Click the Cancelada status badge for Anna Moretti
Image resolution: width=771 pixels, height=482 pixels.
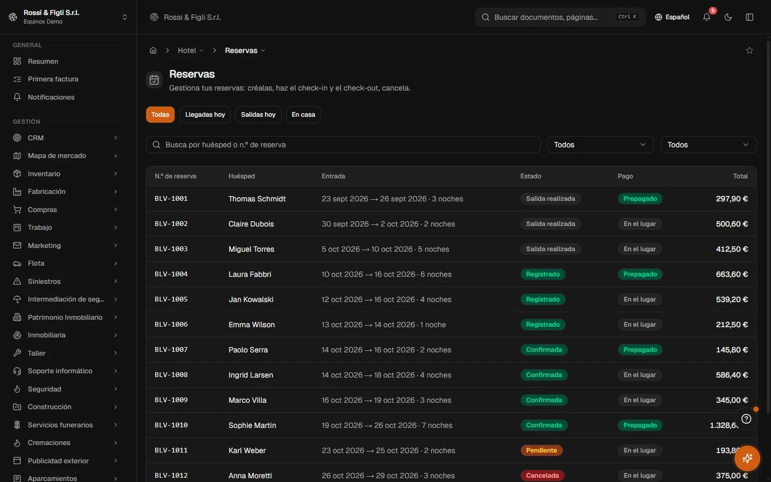542,476
